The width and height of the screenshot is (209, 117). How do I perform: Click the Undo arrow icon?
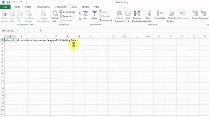tap(13, 2)
